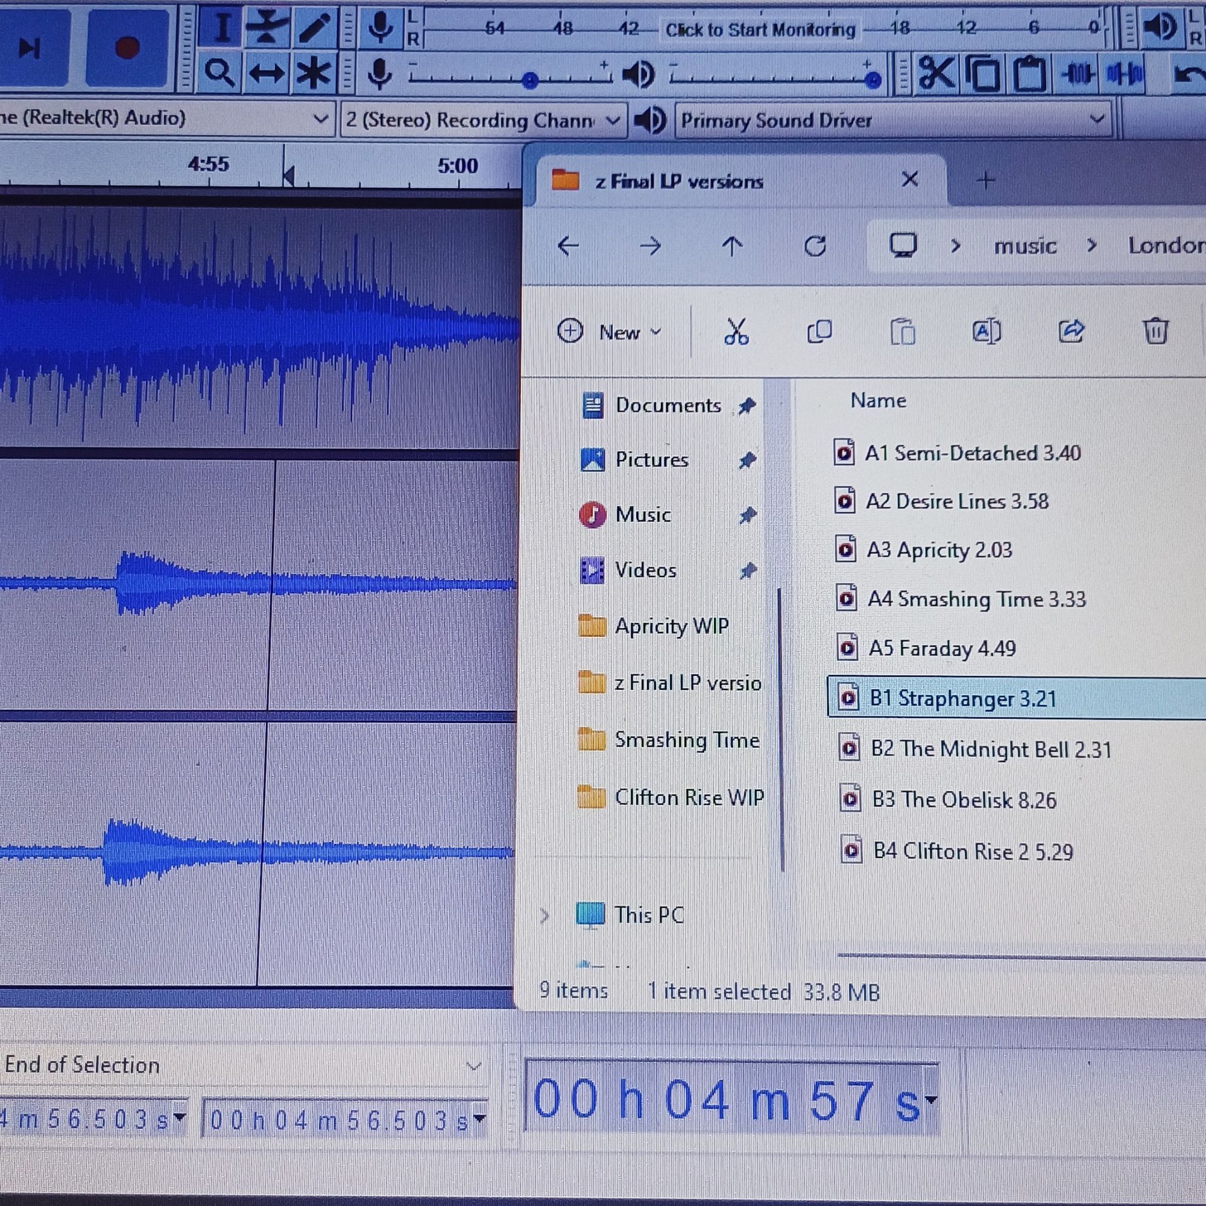Select the Multi-Tool asterisk icon
This screenshot has height=1206, width=1206.
click(x=314, y=73)
